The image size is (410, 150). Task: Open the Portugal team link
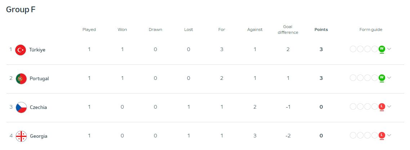pos(39,78)
